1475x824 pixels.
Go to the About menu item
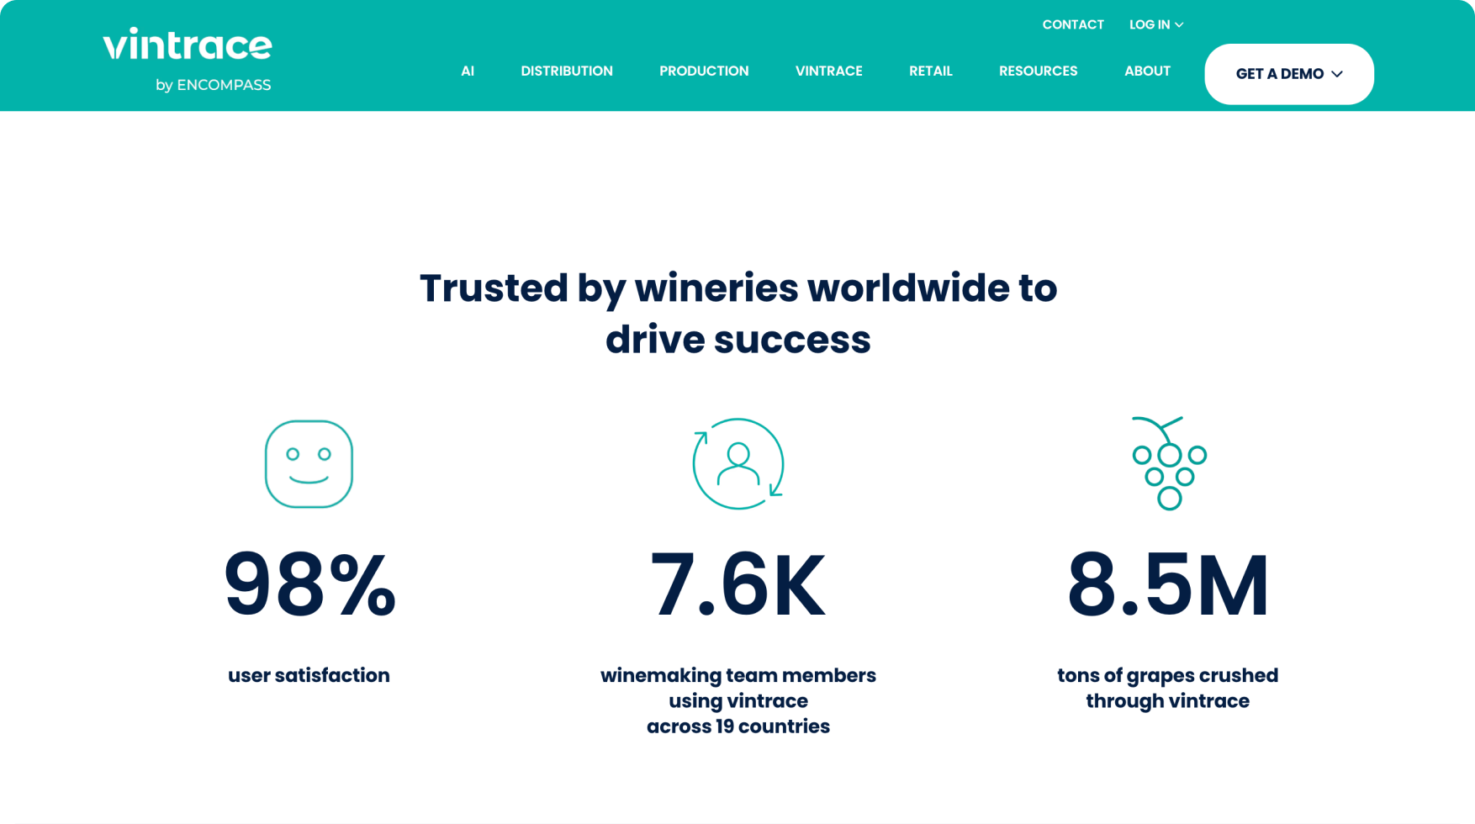pyautogui.click(x=1148, y=71)
